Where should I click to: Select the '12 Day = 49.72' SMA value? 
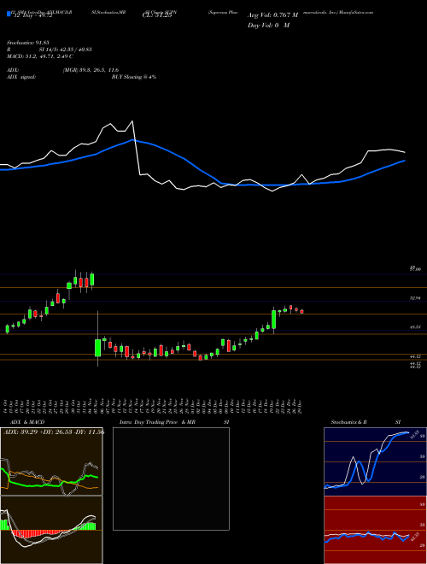[32, 15]
